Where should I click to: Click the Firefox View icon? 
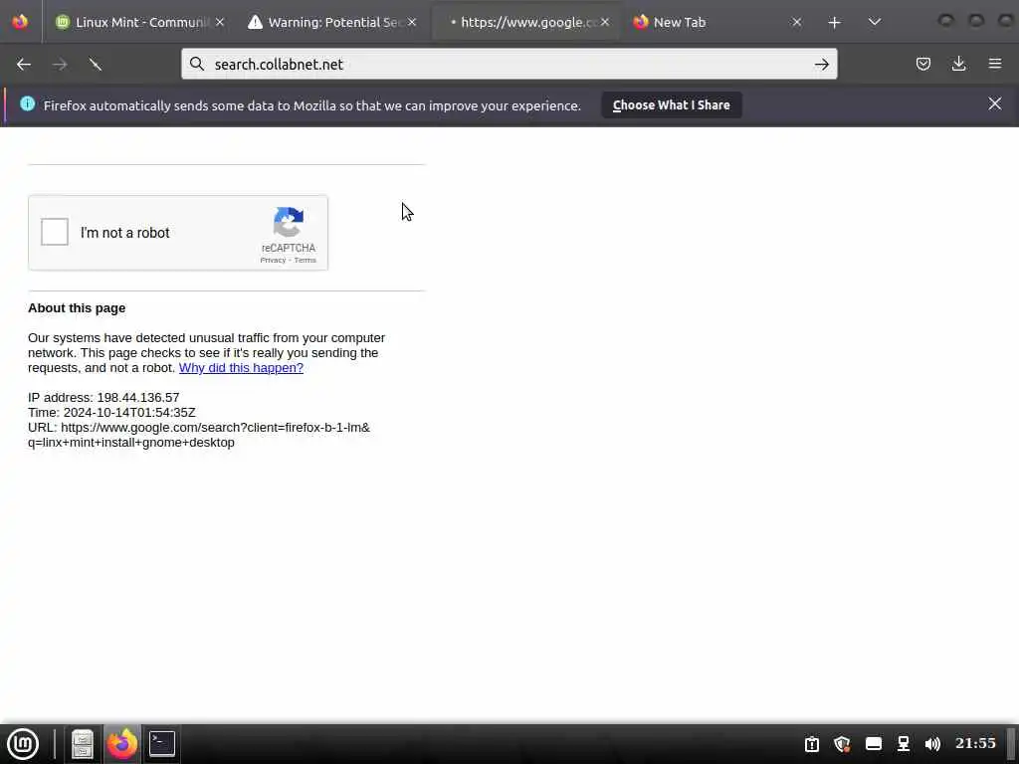[20, 22]
